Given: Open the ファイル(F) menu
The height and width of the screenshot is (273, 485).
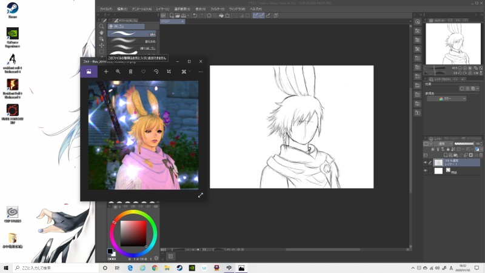Looking at the screenshot, I should click(105, 10).
